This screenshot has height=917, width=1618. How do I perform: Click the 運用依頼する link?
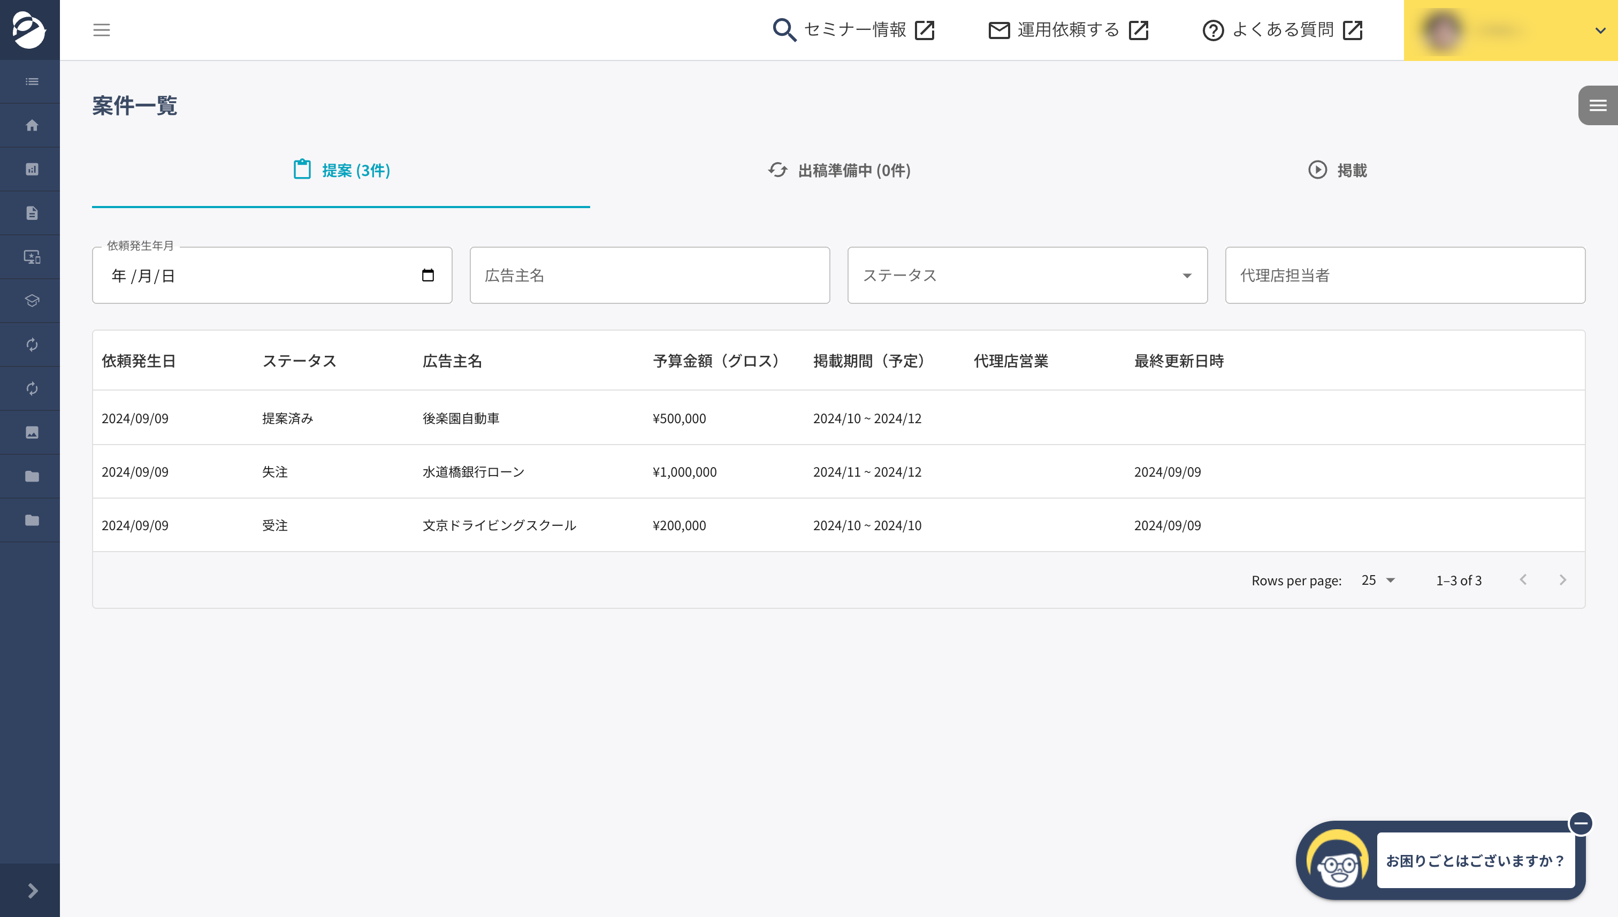[x=1068, y=29]
